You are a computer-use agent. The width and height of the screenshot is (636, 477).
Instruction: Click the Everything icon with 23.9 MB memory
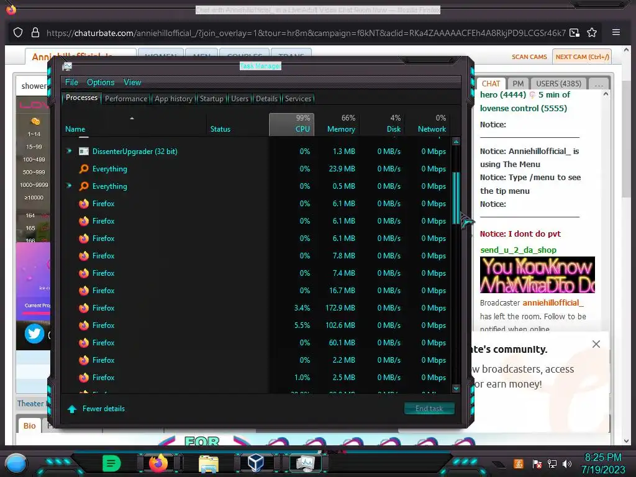pyautogui.click(x=84, y=169)
